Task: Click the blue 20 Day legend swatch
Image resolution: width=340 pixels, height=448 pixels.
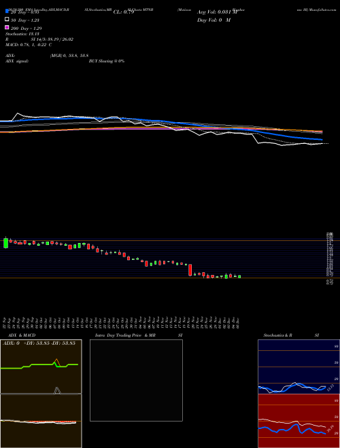Action: [7, 12]
